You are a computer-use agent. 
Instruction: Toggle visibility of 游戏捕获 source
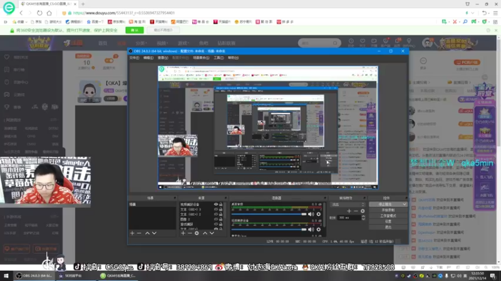(216, 224)
